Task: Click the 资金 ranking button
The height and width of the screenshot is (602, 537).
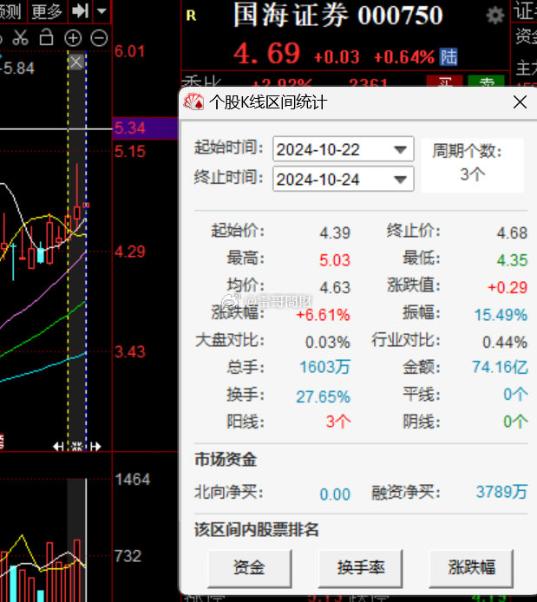Action: (x=250, y=568)
